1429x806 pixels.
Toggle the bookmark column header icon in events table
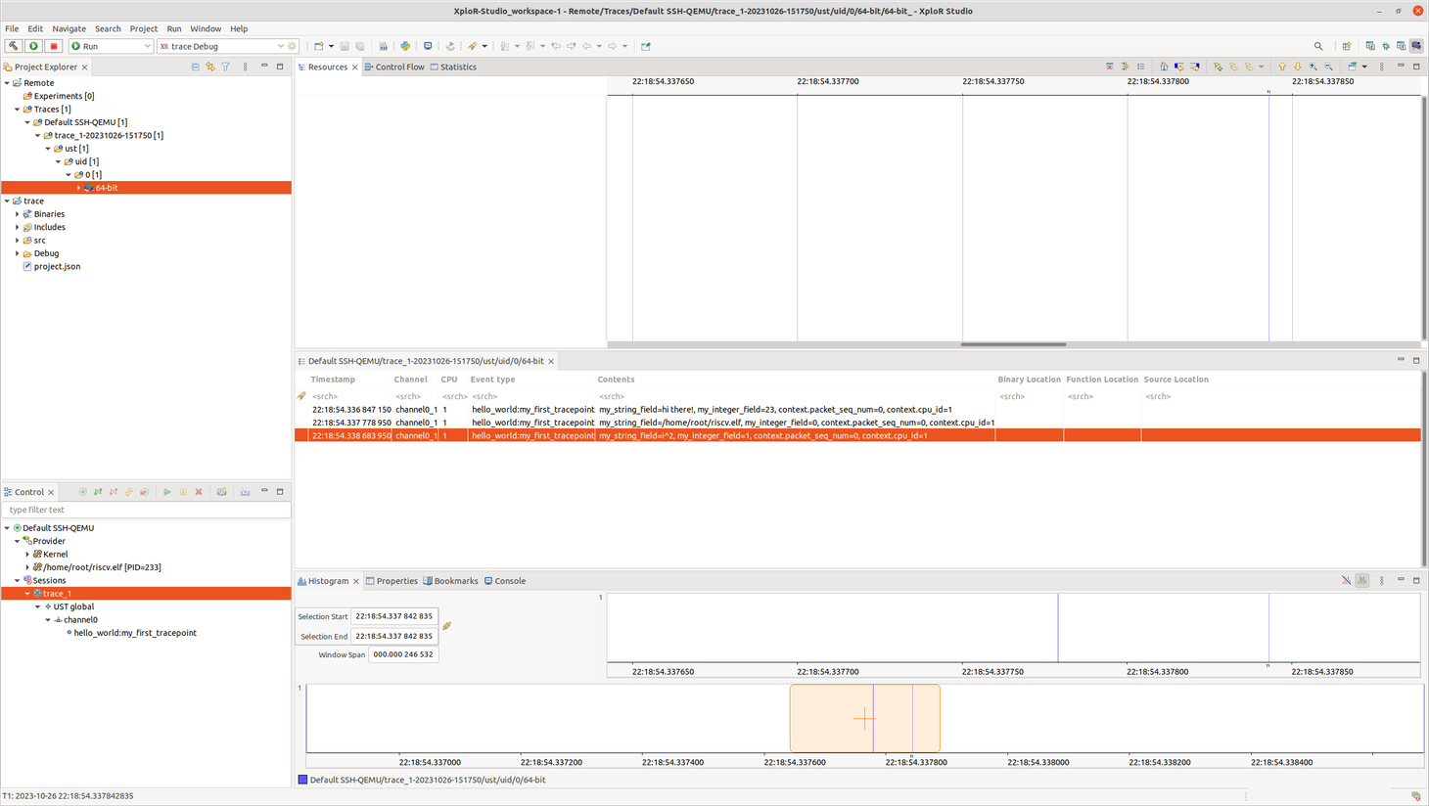point(301,396)
